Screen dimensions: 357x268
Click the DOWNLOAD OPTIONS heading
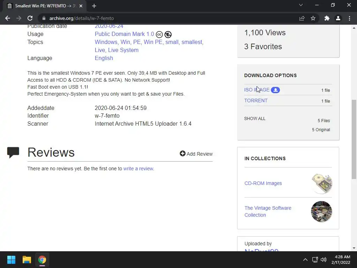coord(270,75)
